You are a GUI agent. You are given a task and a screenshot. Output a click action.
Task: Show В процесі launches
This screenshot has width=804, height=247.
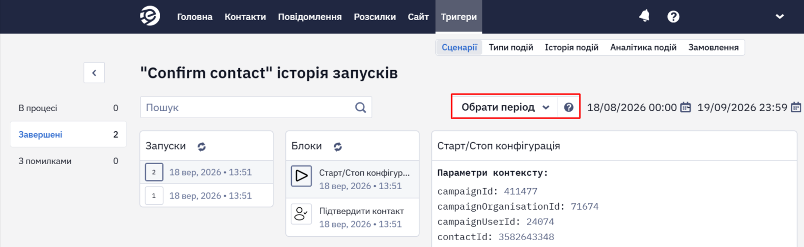68,108
